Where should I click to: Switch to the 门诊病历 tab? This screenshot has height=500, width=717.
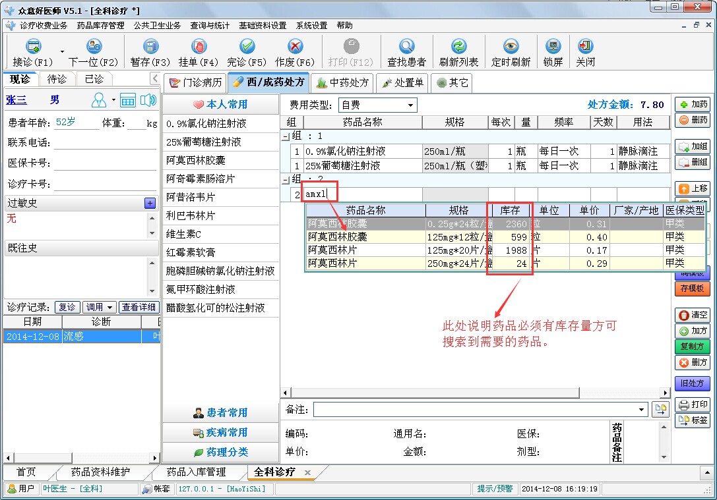pyautogui.click(x=195, y=82)
